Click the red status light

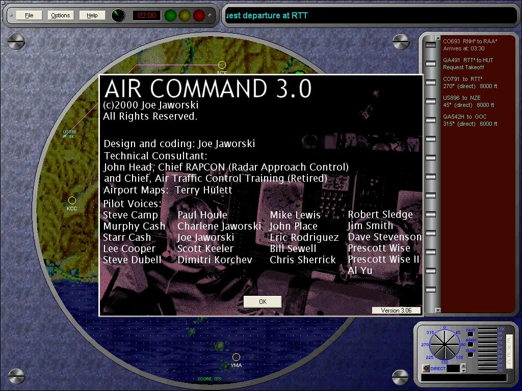point(199,15)
